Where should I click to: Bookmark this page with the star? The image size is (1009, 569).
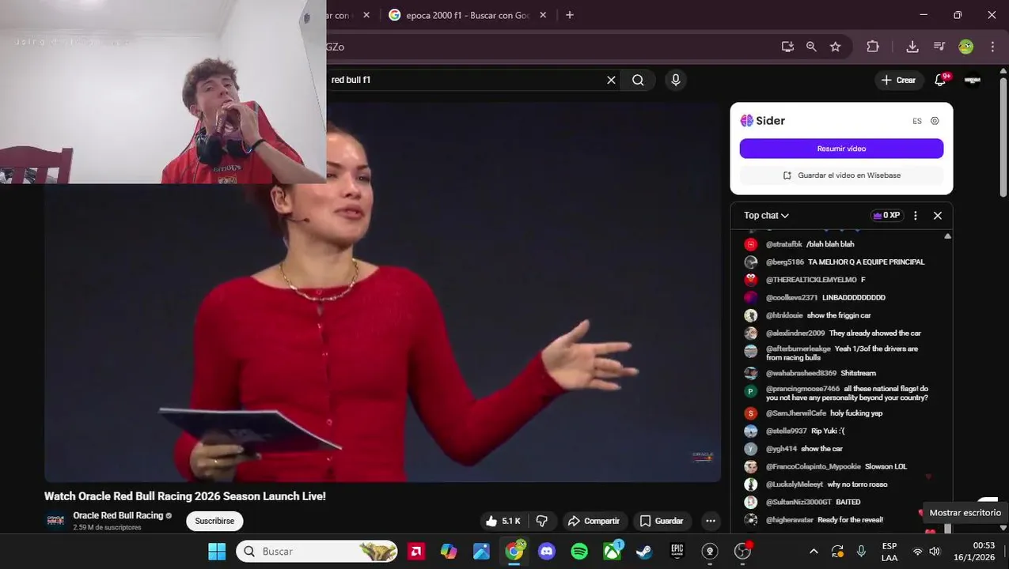tap(836, 47)
